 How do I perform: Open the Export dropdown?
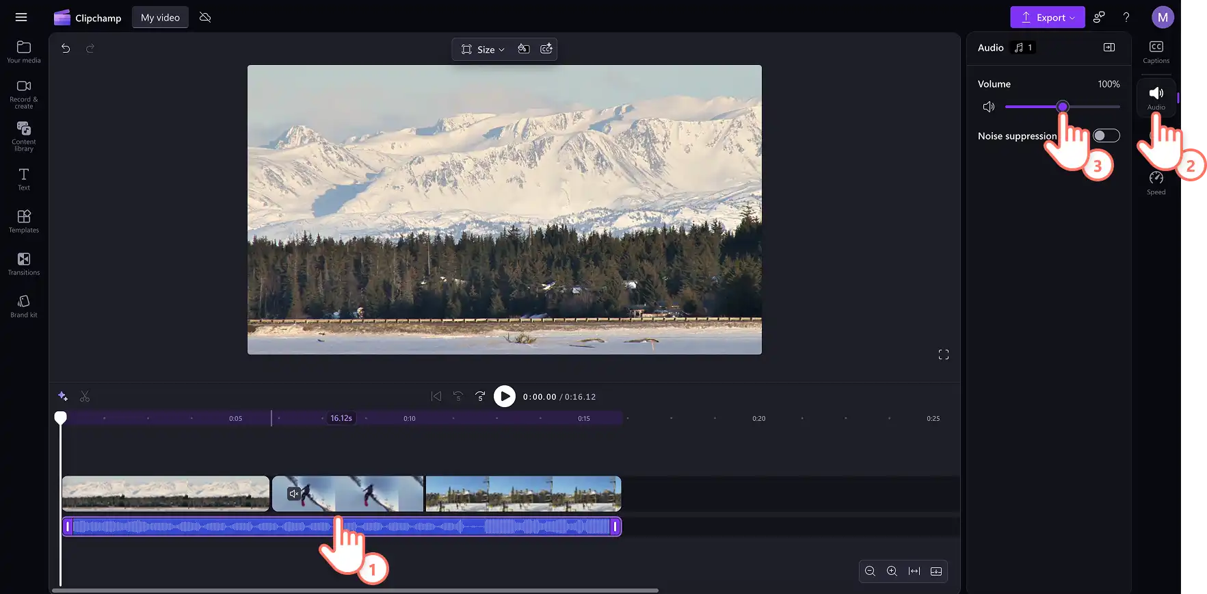pos(1048,18)
